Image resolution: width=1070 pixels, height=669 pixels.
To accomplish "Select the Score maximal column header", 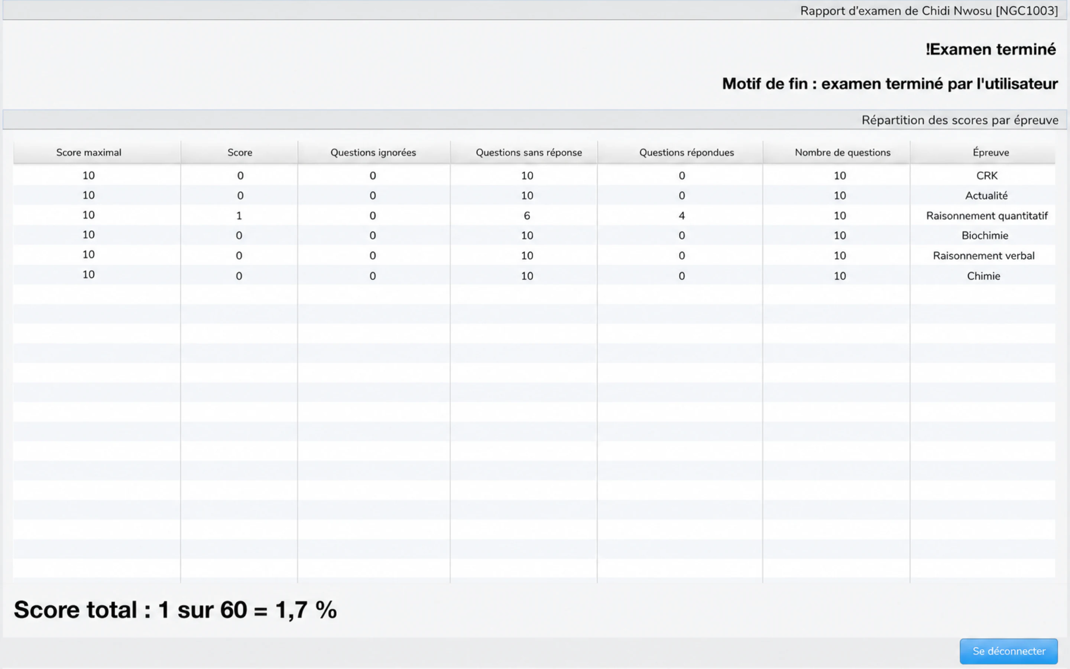I will click(97, 152).
